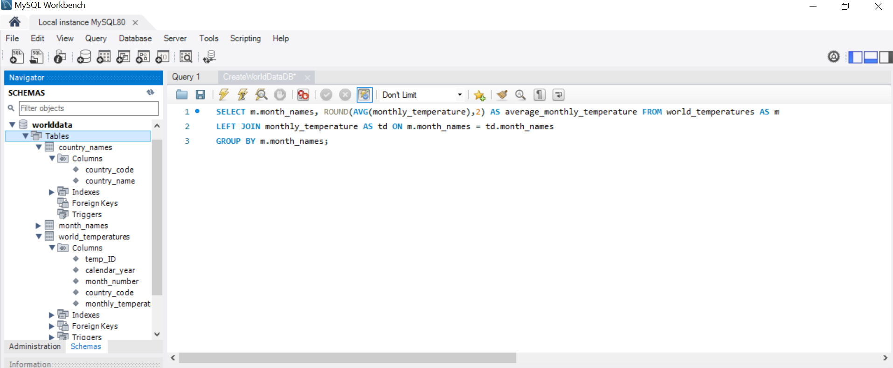The height and width of the screenshot is (368, 893).
Task: Stop the running query icon
Action: [x=280, y=95]
